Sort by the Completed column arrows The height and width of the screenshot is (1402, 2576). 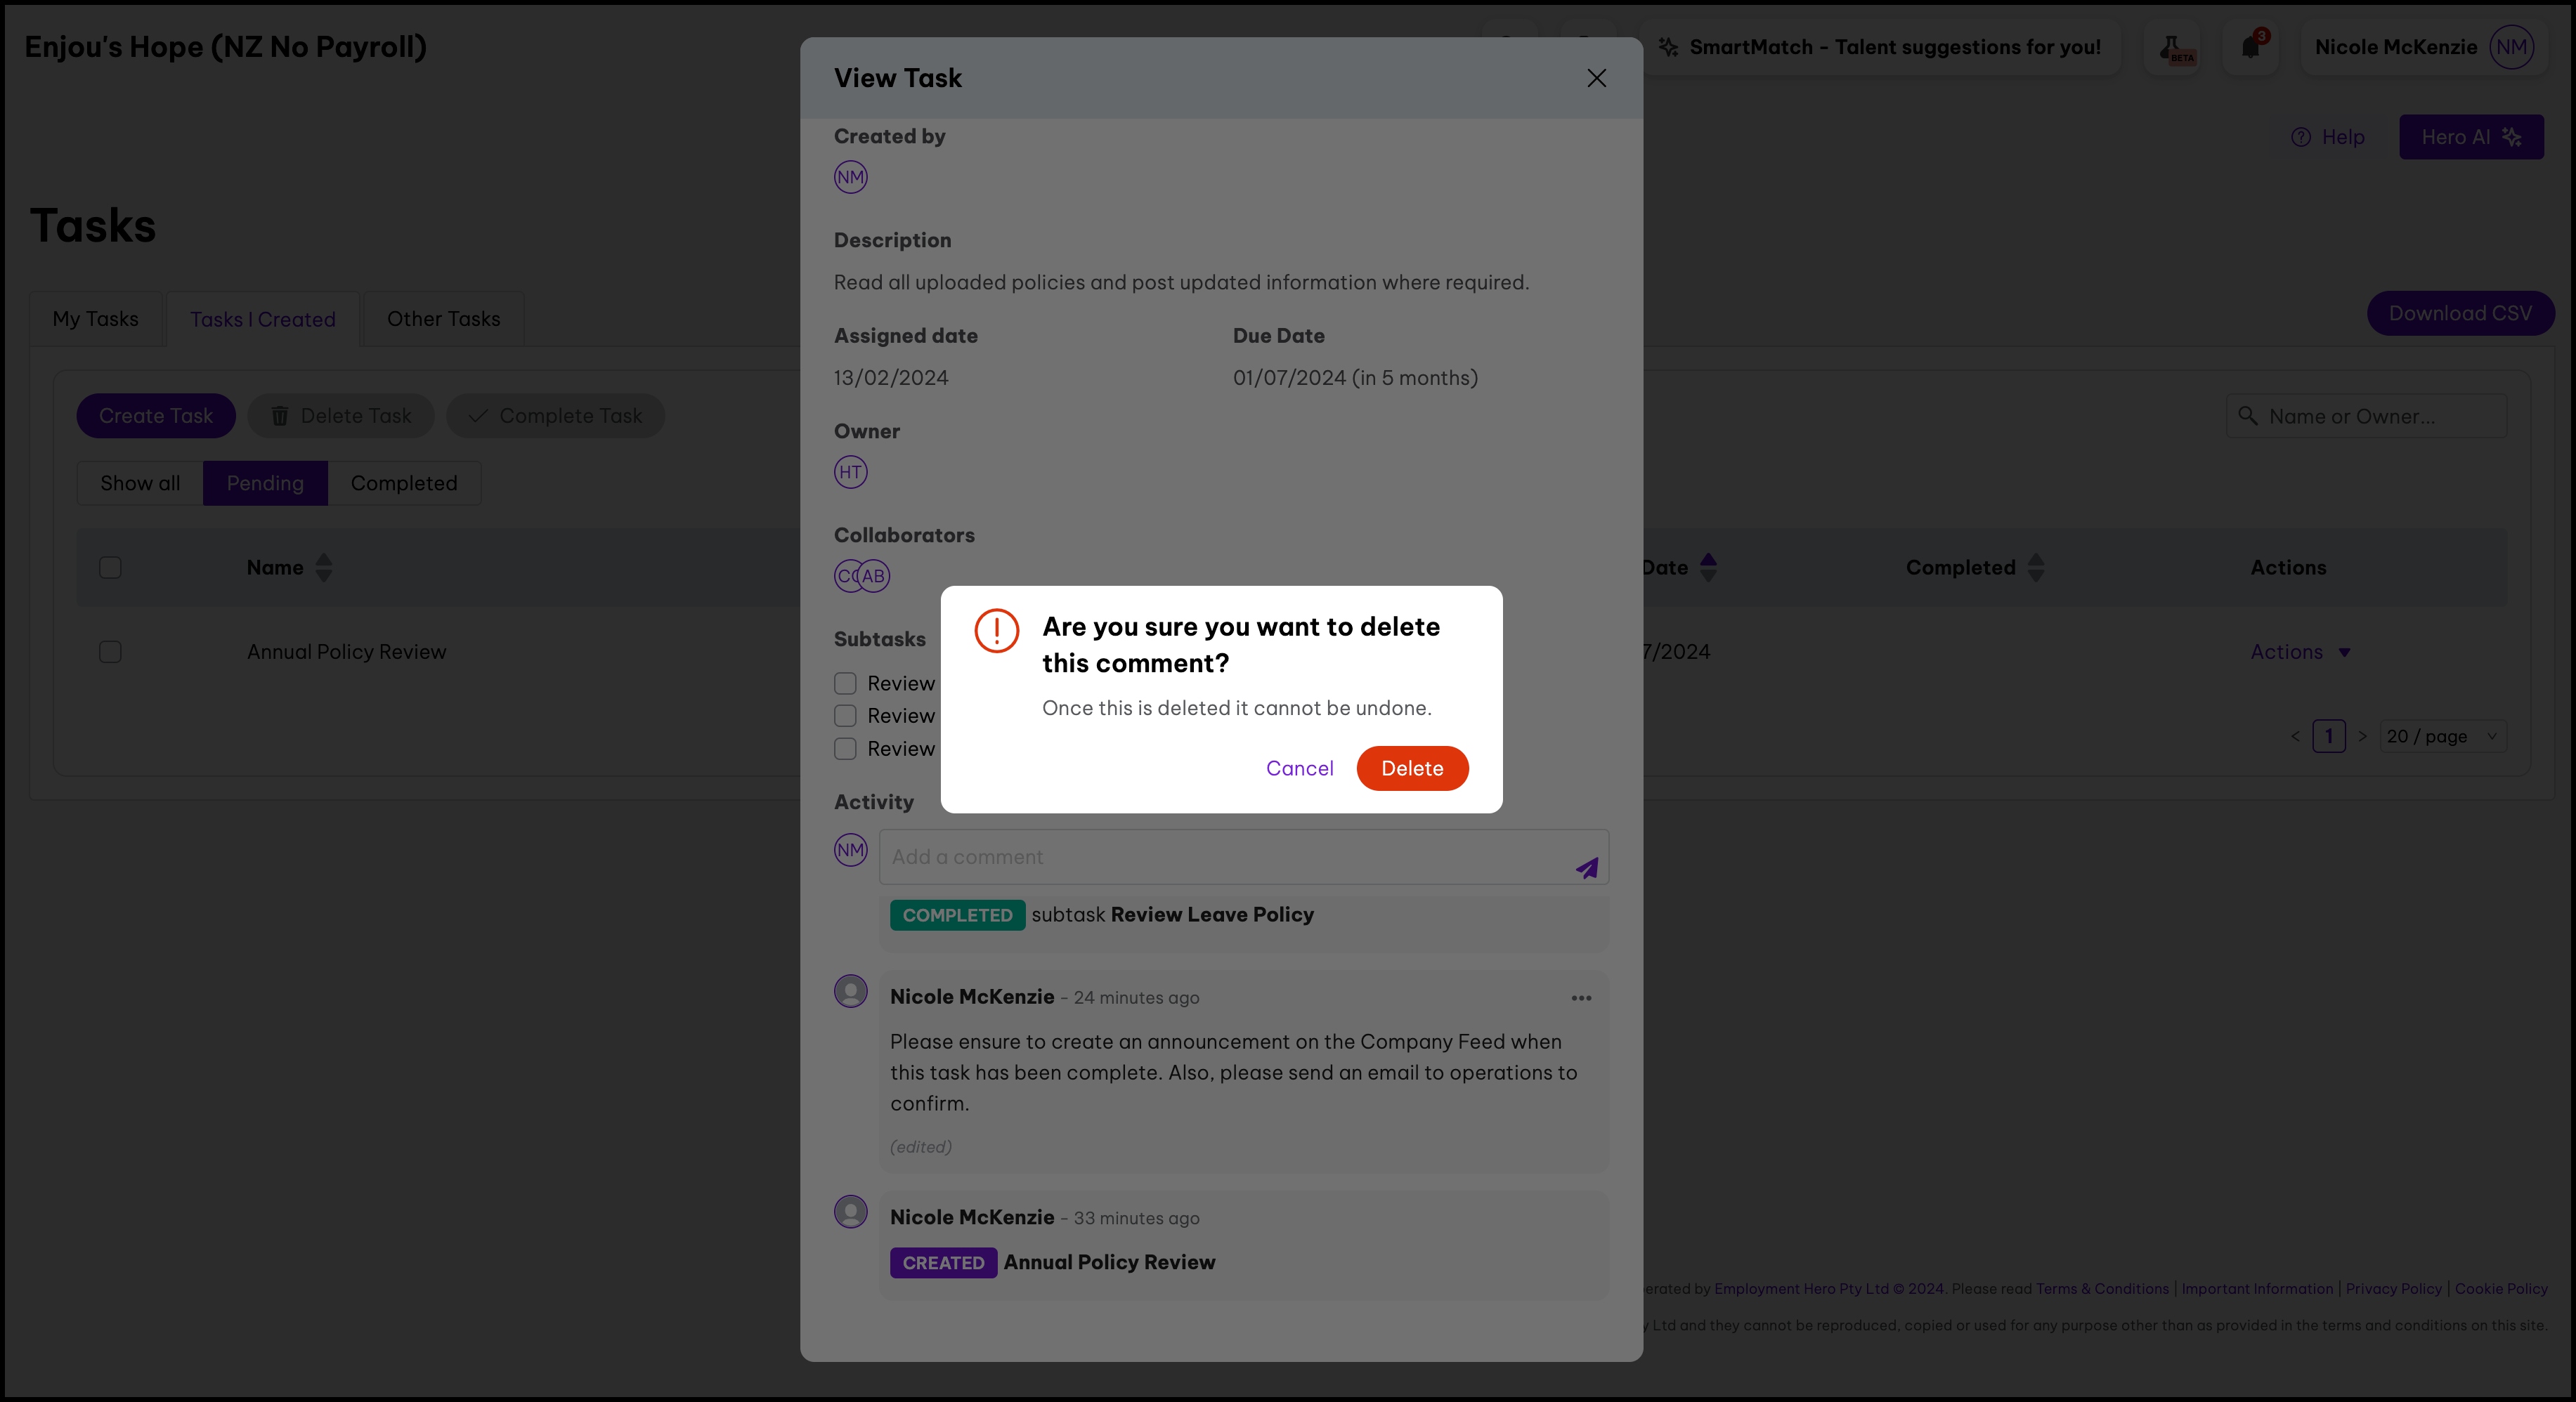pyautogui.click(x=2035, y=568)
